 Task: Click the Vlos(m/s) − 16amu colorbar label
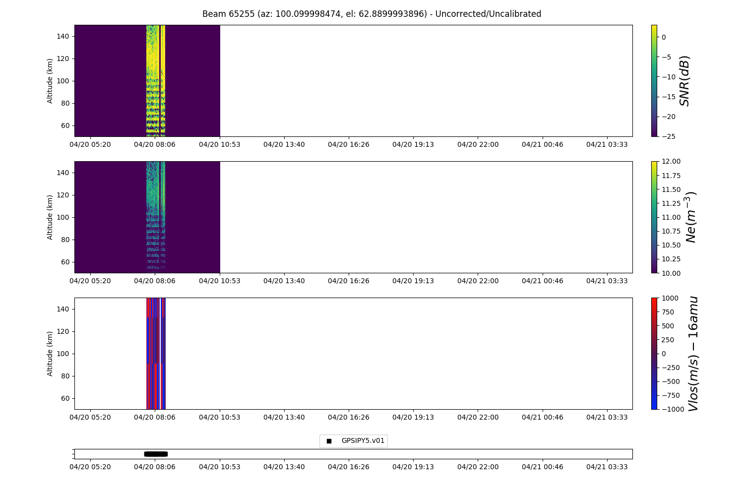coord(693,354)
